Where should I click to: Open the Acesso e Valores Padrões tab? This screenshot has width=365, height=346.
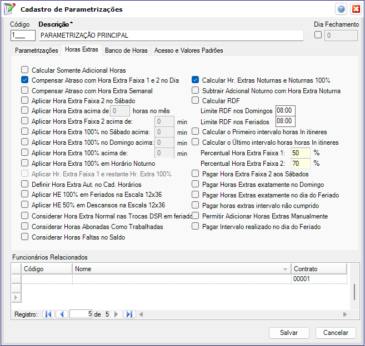(x=188, y=50)
